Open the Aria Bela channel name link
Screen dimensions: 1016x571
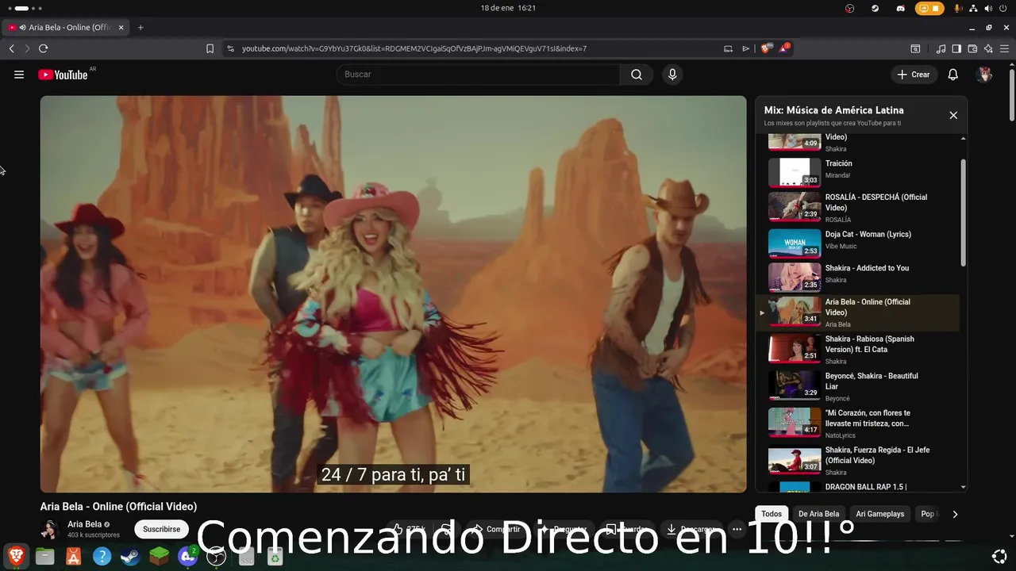(84, 524)
